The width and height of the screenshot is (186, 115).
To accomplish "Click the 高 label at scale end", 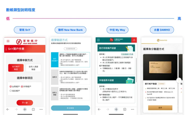I will pyautogui.click(x=179, y=19).
